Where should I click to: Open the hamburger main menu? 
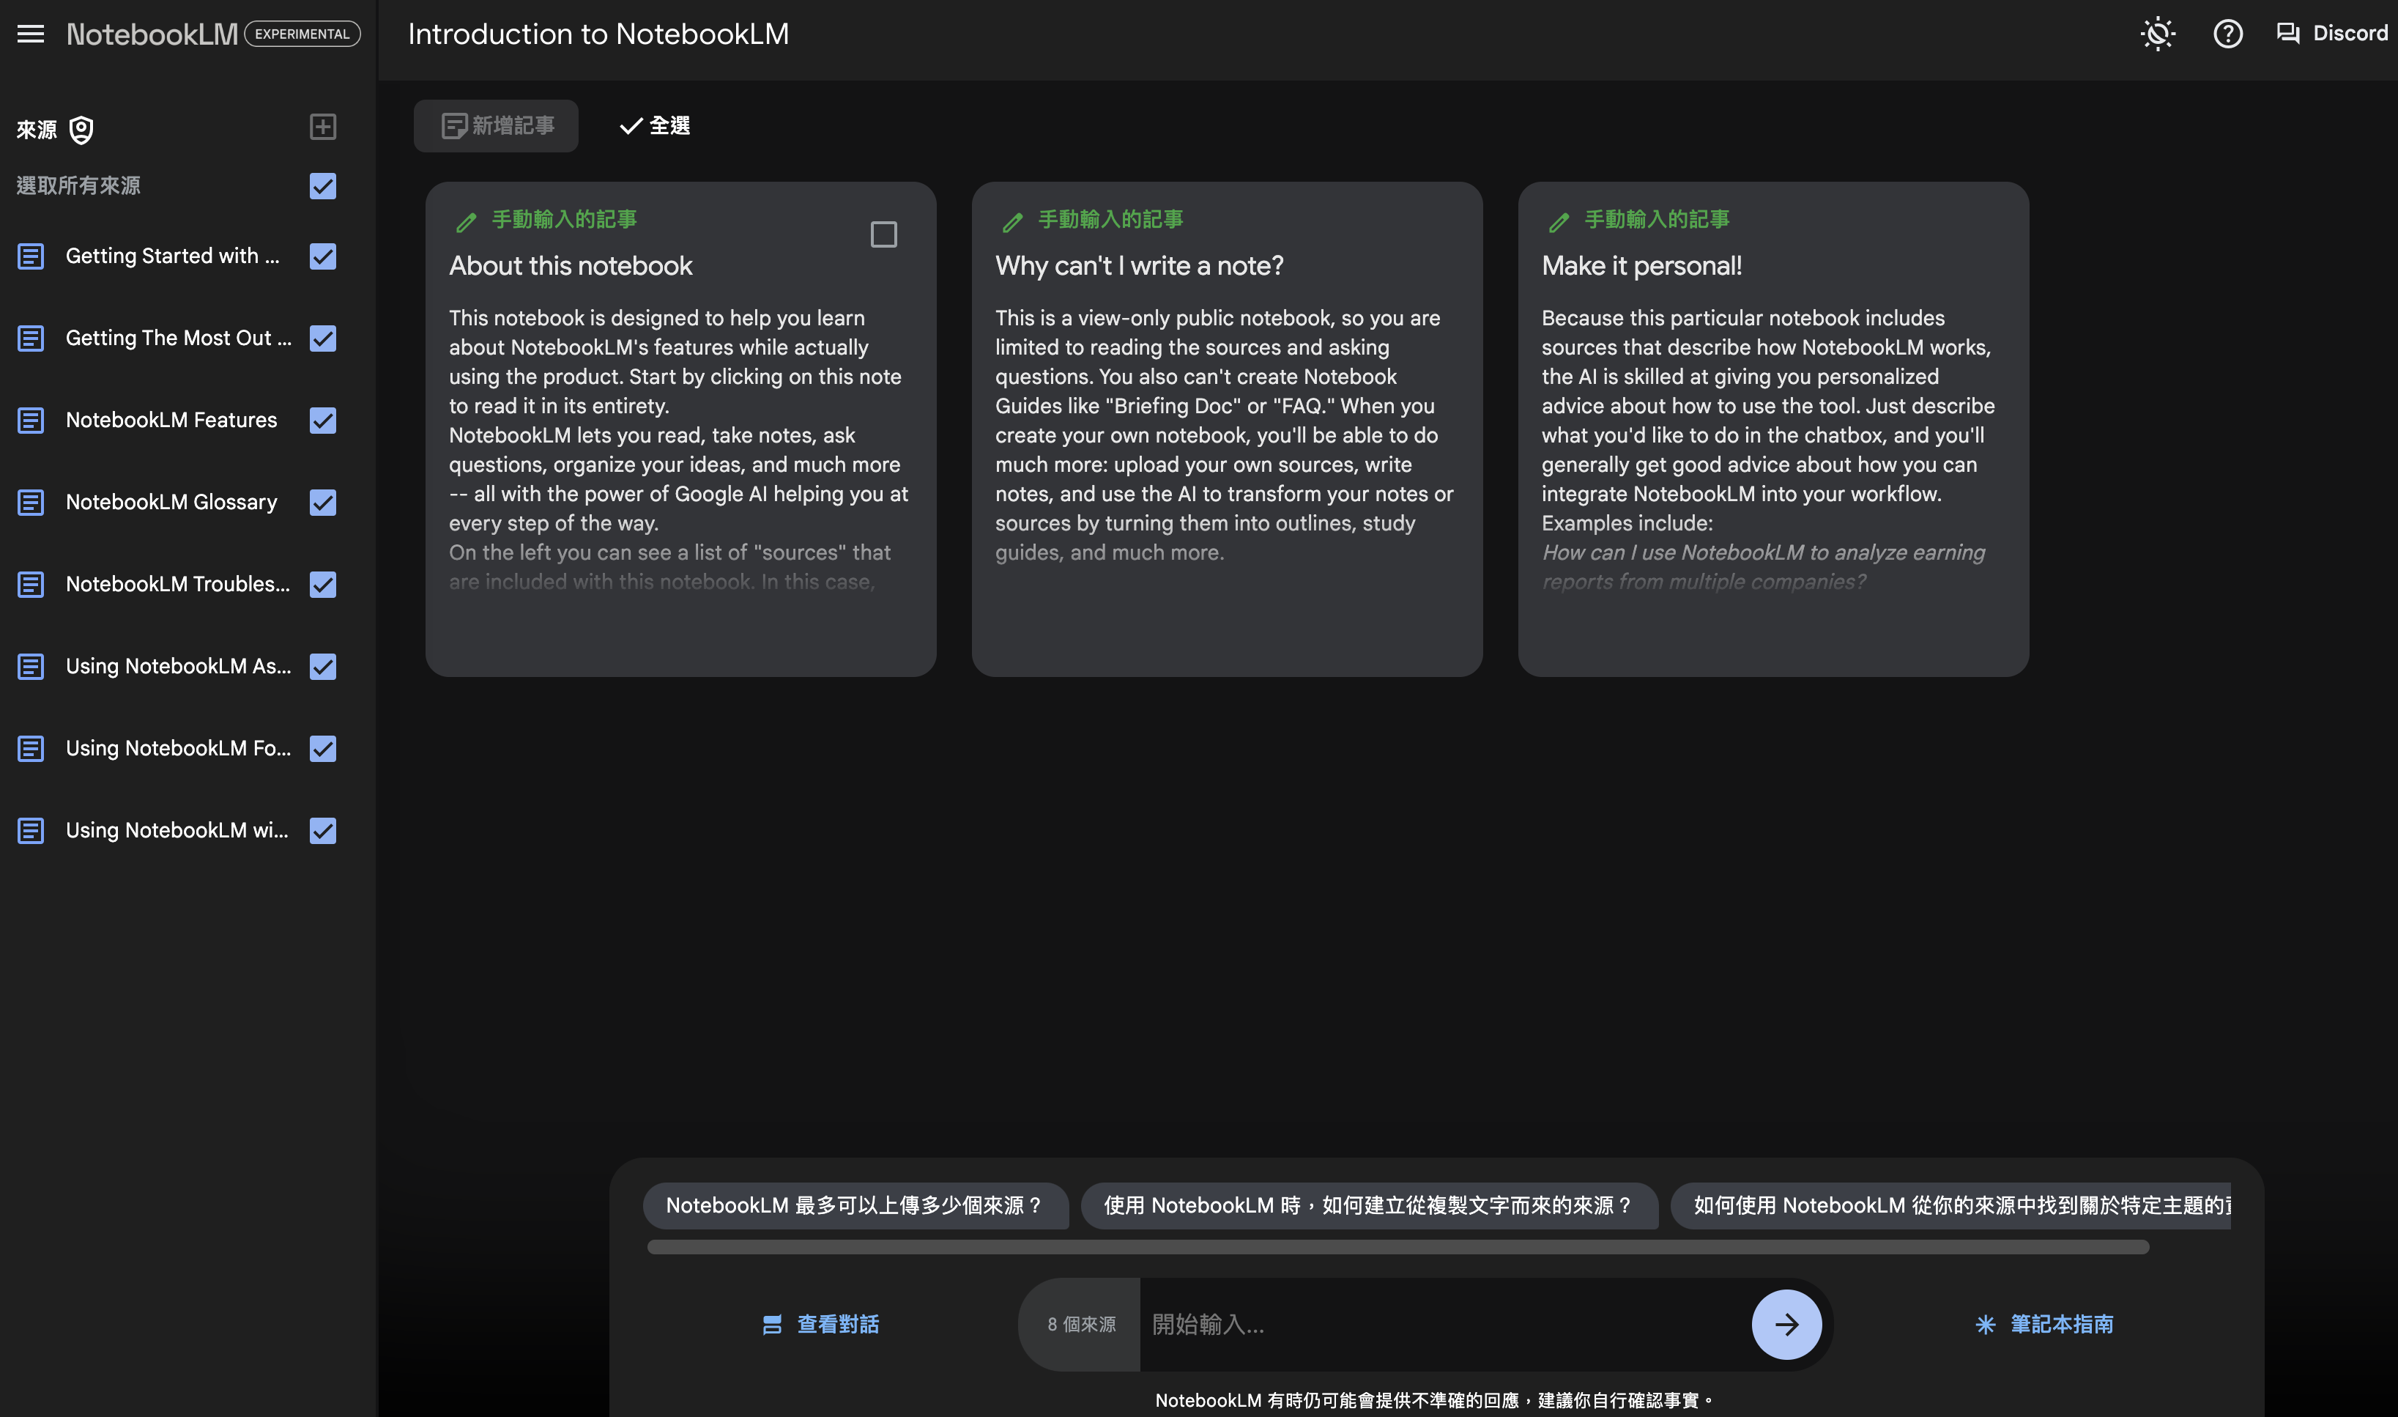click(31, 34)
